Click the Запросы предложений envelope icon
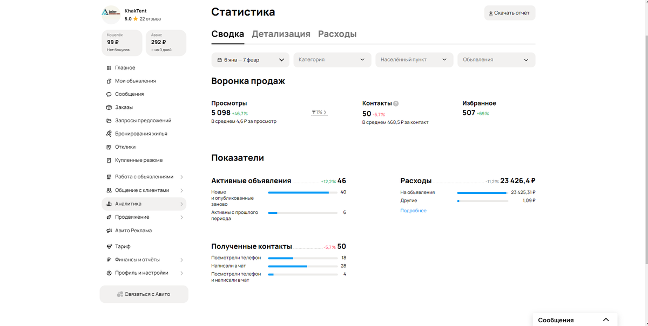The height and width of the screenshot is (326, 648). [x=109, y=120]
